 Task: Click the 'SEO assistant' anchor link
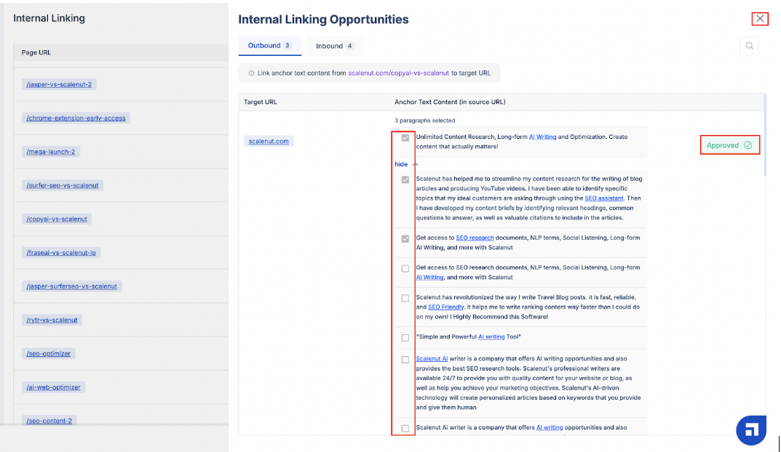tap(603, 198)
